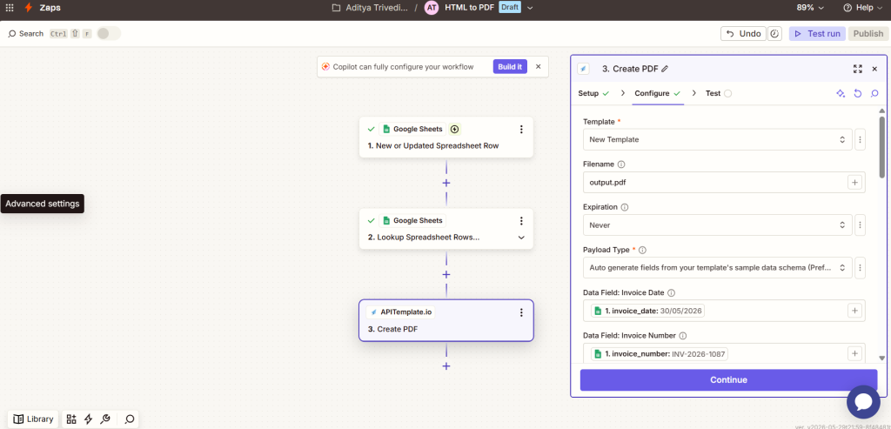Start a Test run
Viewport: 891px width, 429px height.
[817, 34]
